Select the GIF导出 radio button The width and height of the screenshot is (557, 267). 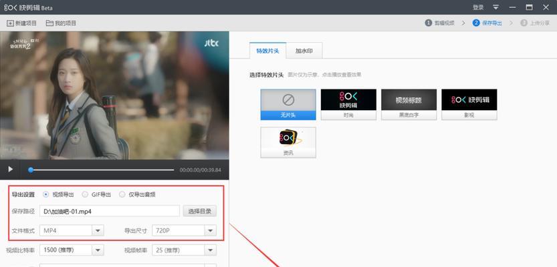[85, 194]
